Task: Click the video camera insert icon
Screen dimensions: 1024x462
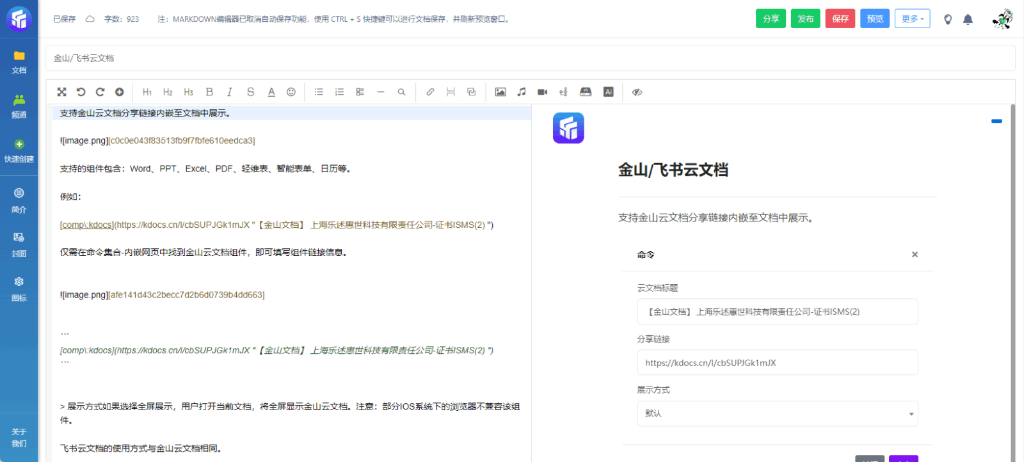Action: coord(543,92)
